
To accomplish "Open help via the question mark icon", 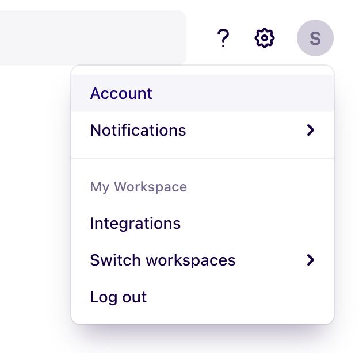I will click(x=223, y=38).
